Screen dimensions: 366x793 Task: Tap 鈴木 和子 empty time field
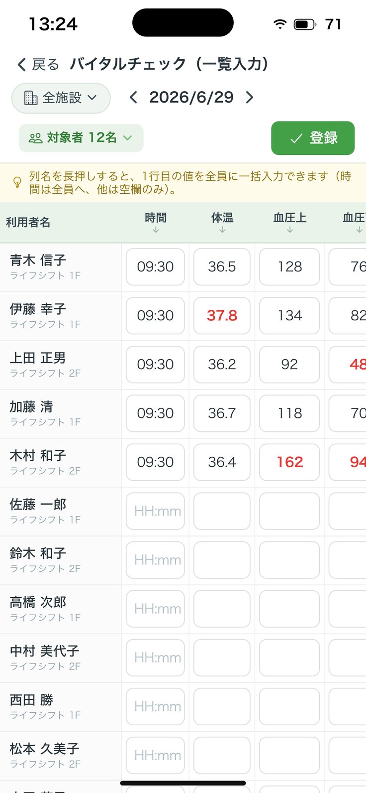click(155, 560)
